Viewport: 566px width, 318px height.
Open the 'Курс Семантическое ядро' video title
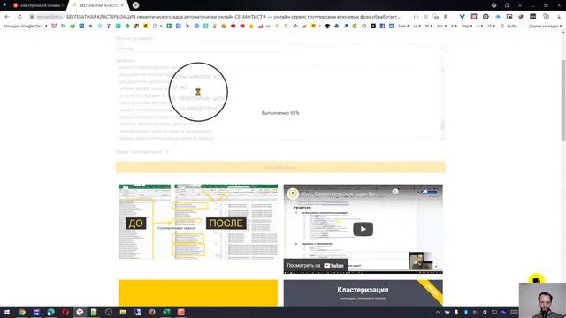tap(339, 193)
